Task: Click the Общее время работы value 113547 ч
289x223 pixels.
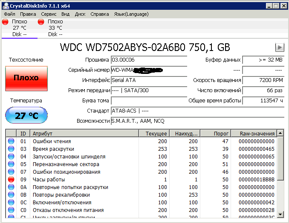Action: [x=263, y=101]
